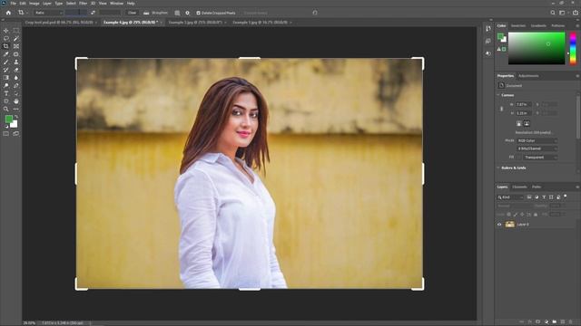Viewport: 581px width, 326px height.
Task: Open the RGB Color mode dropdown
Action: 537,141
